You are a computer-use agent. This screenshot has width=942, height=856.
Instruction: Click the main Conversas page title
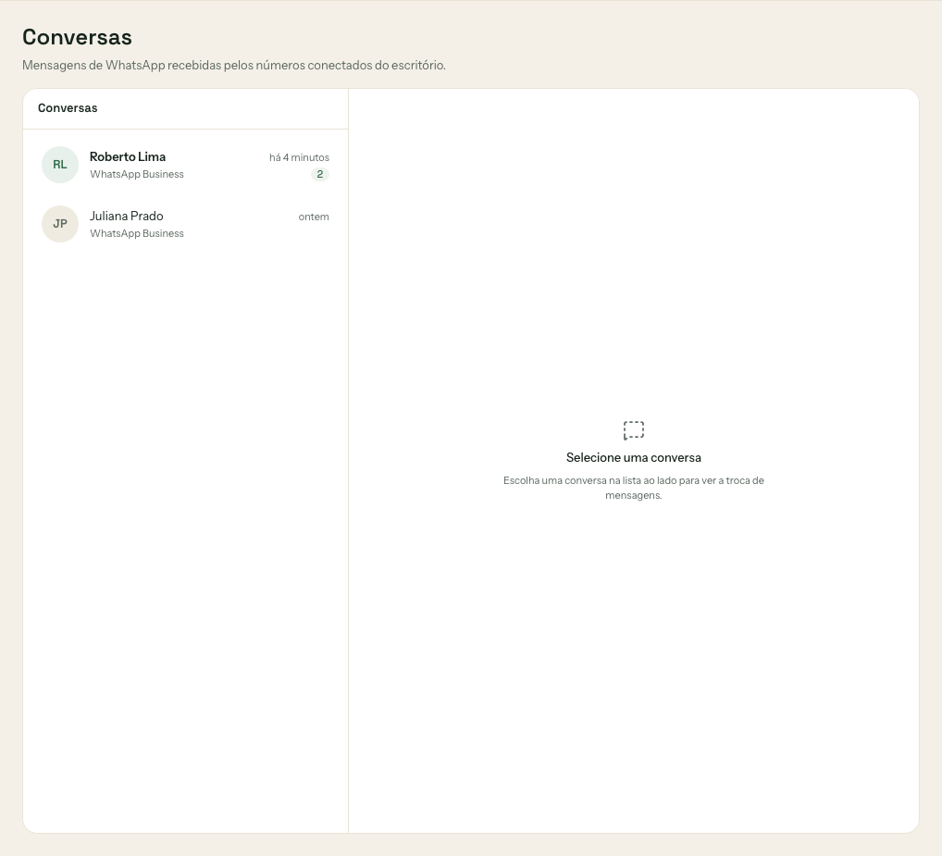coord(77,37)
